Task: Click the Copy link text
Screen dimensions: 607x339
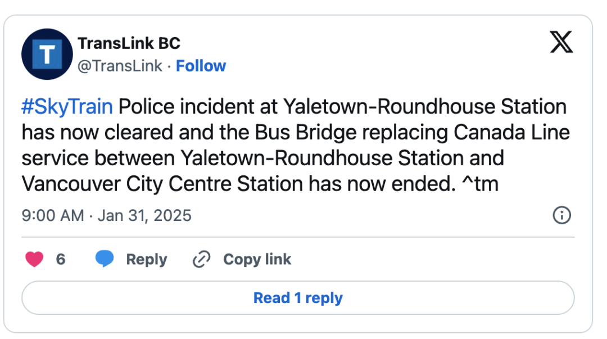Action: click(257, 259)
